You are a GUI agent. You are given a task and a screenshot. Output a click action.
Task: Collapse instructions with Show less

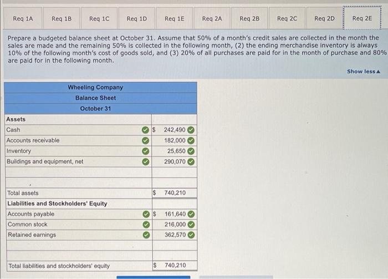[x=363, y=72]
